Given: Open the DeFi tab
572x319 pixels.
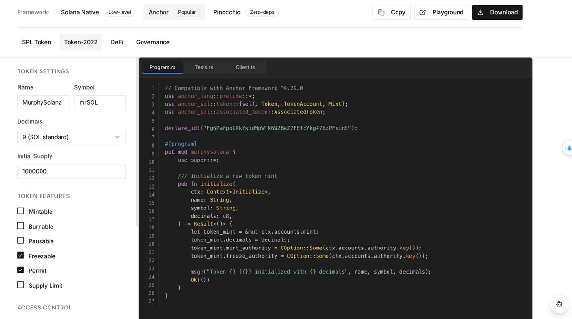Looking at the screenshot, I should (117, 42).
